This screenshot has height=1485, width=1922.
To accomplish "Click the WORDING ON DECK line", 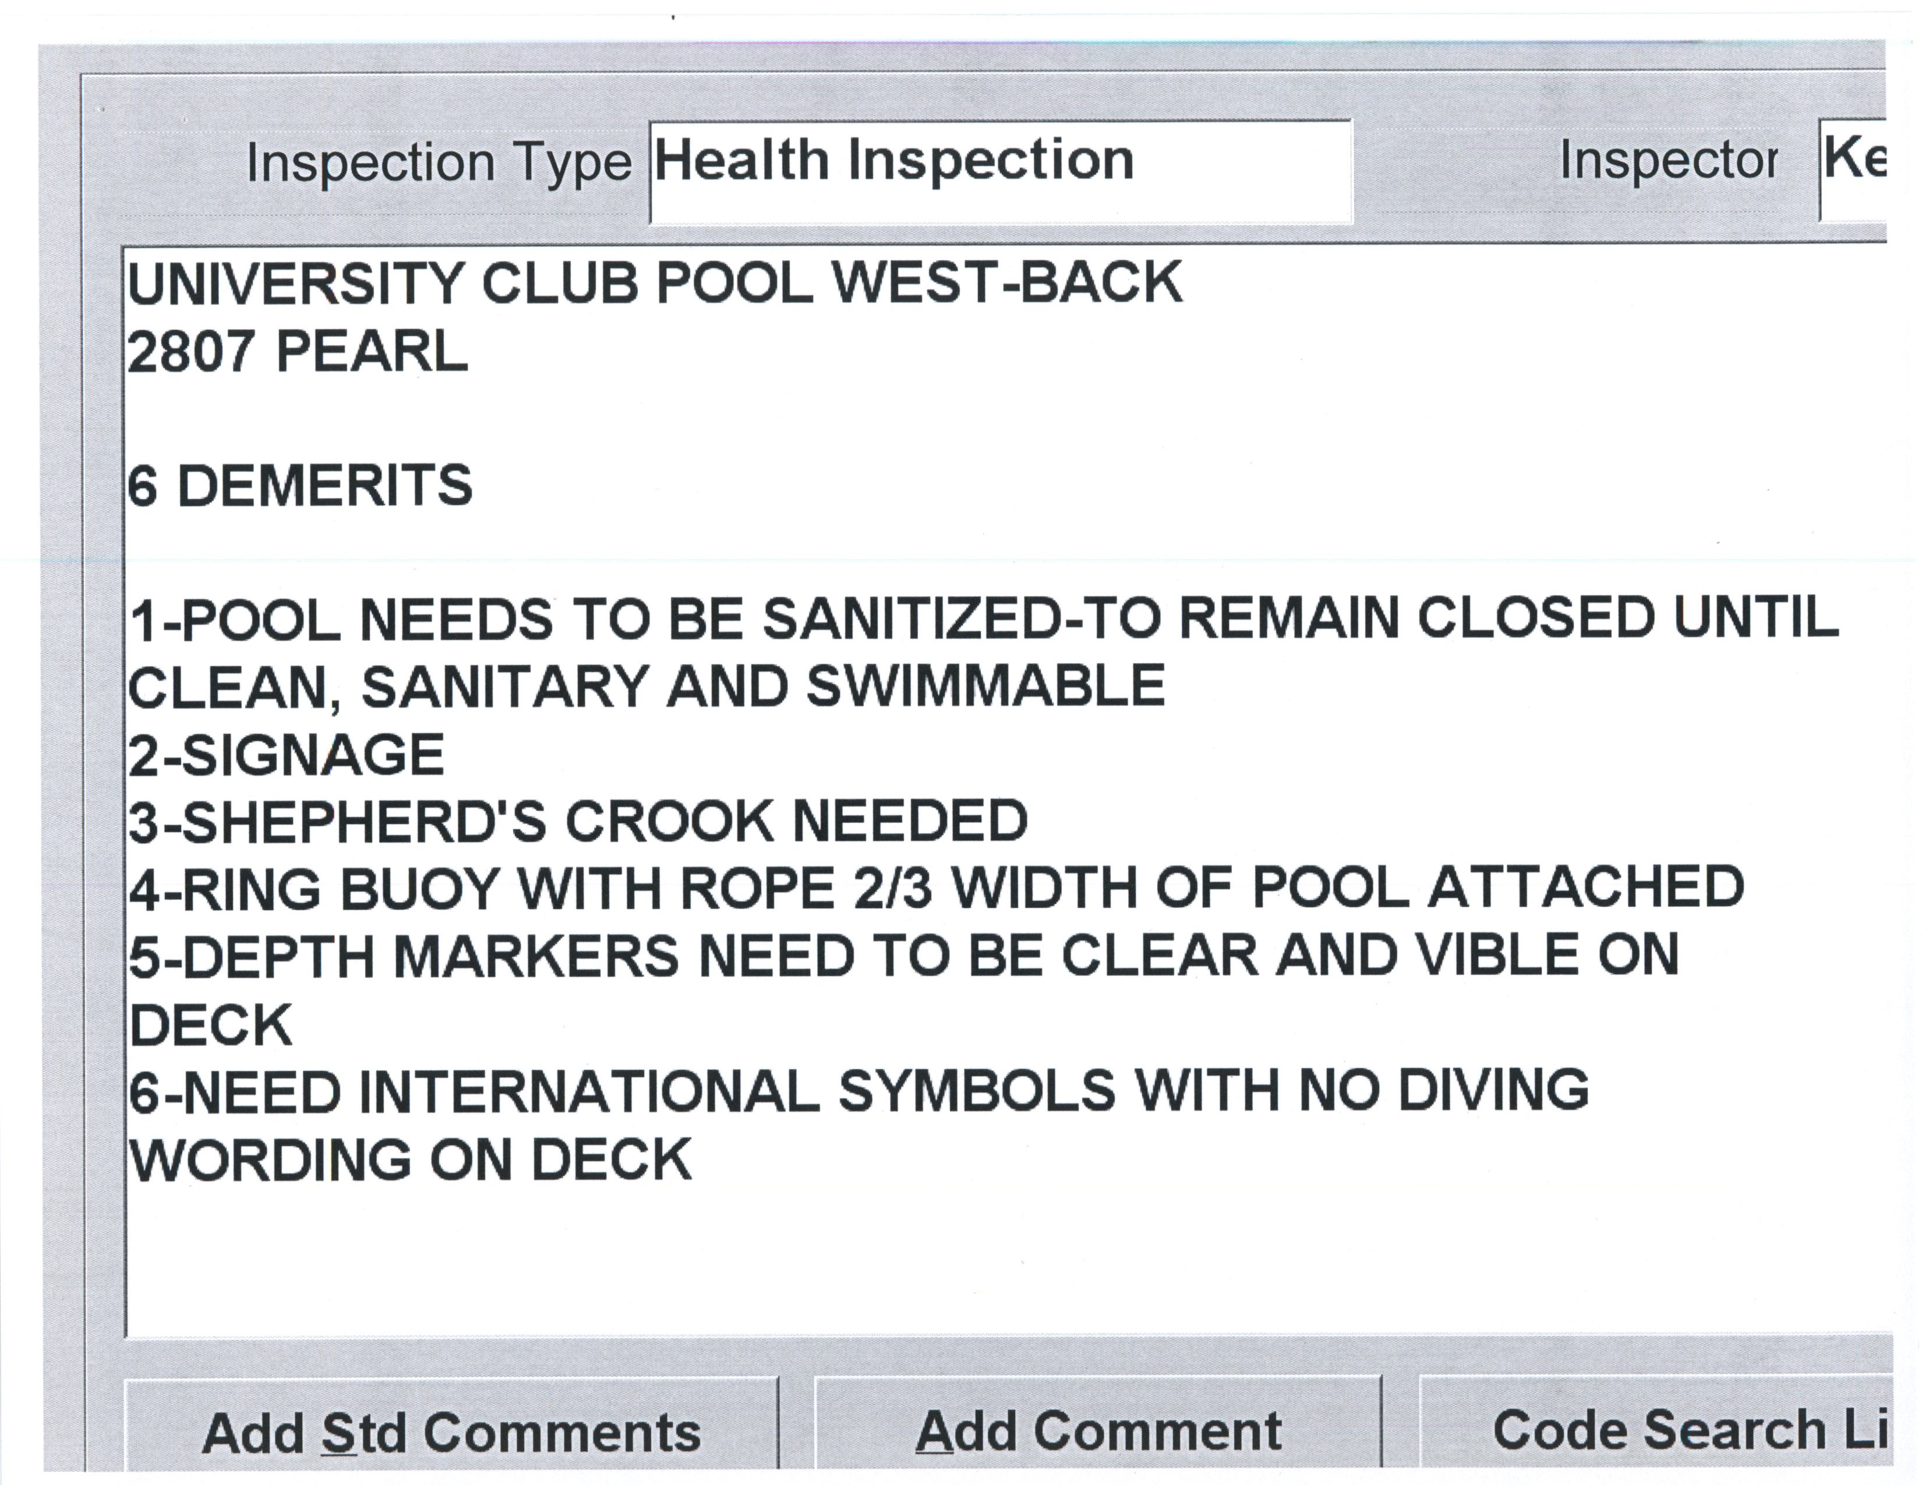I will 410,1159.
